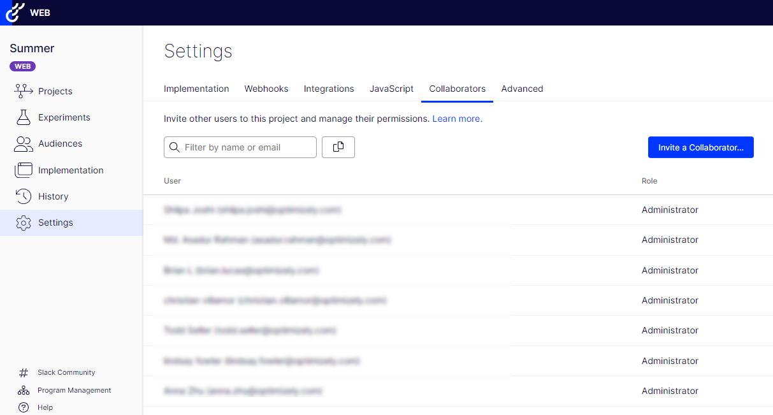
Task: Click the WEB badge under Summer
Action: pyautogui.click(x=22, y=66)
